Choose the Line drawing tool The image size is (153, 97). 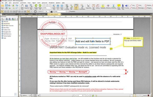pyautogui.click(x=132, y=5)
